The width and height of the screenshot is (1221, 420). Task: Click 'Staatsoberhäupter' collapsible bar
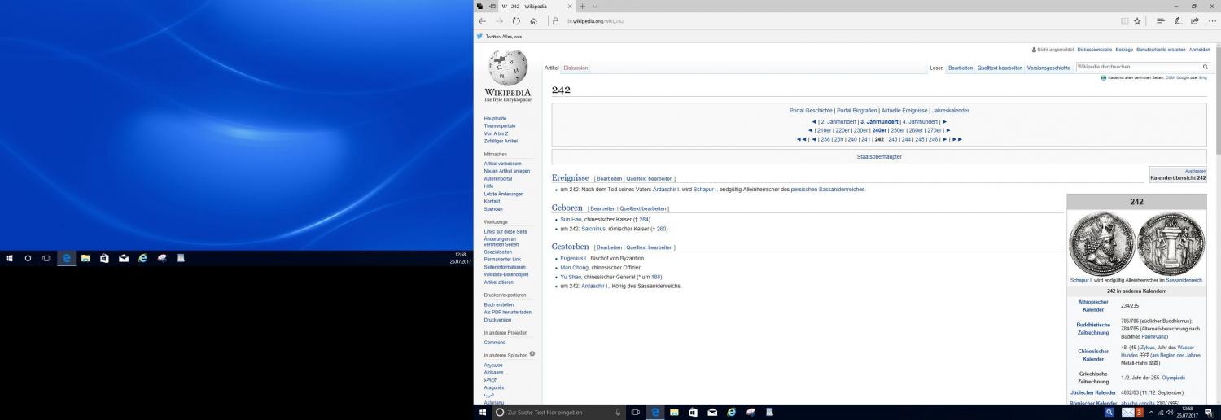(x=879, y=156)
